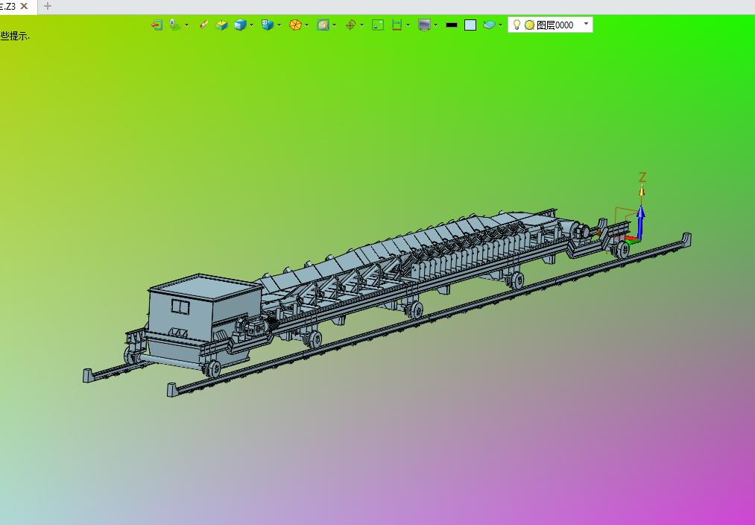This screenshot has width=755, height=525.
Task: Click the eraser brush icon in toolbar
Action: click(203, 25)
